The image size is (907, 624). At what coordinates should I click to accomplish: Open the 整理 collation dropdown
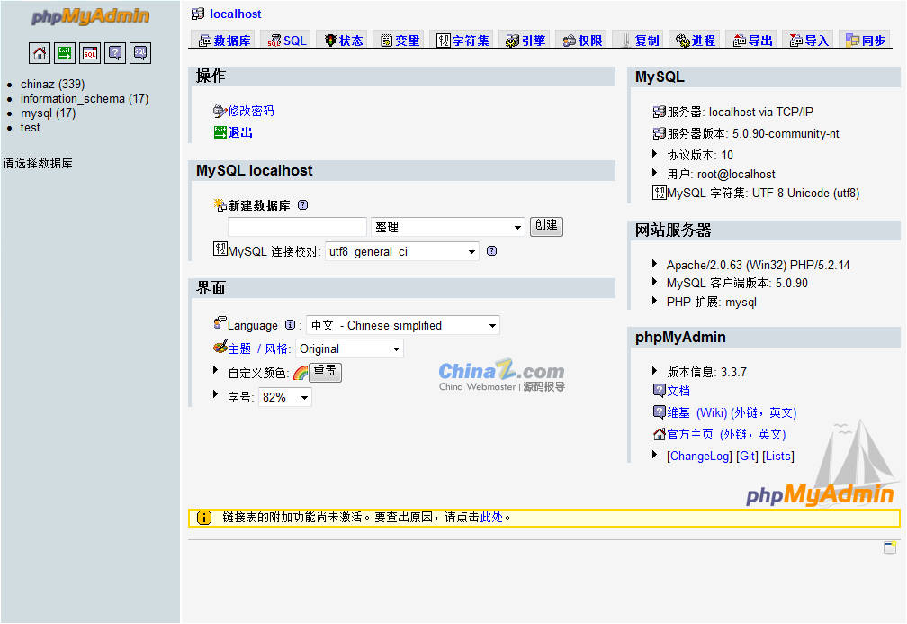pyautogui.click(x=448, y=227)
